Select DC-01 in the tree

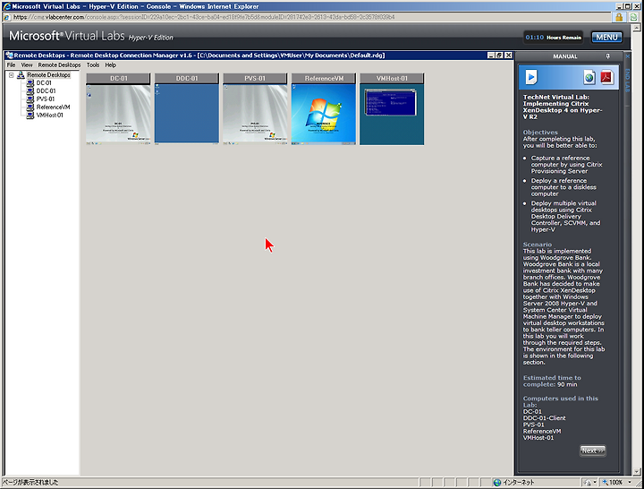44,83
